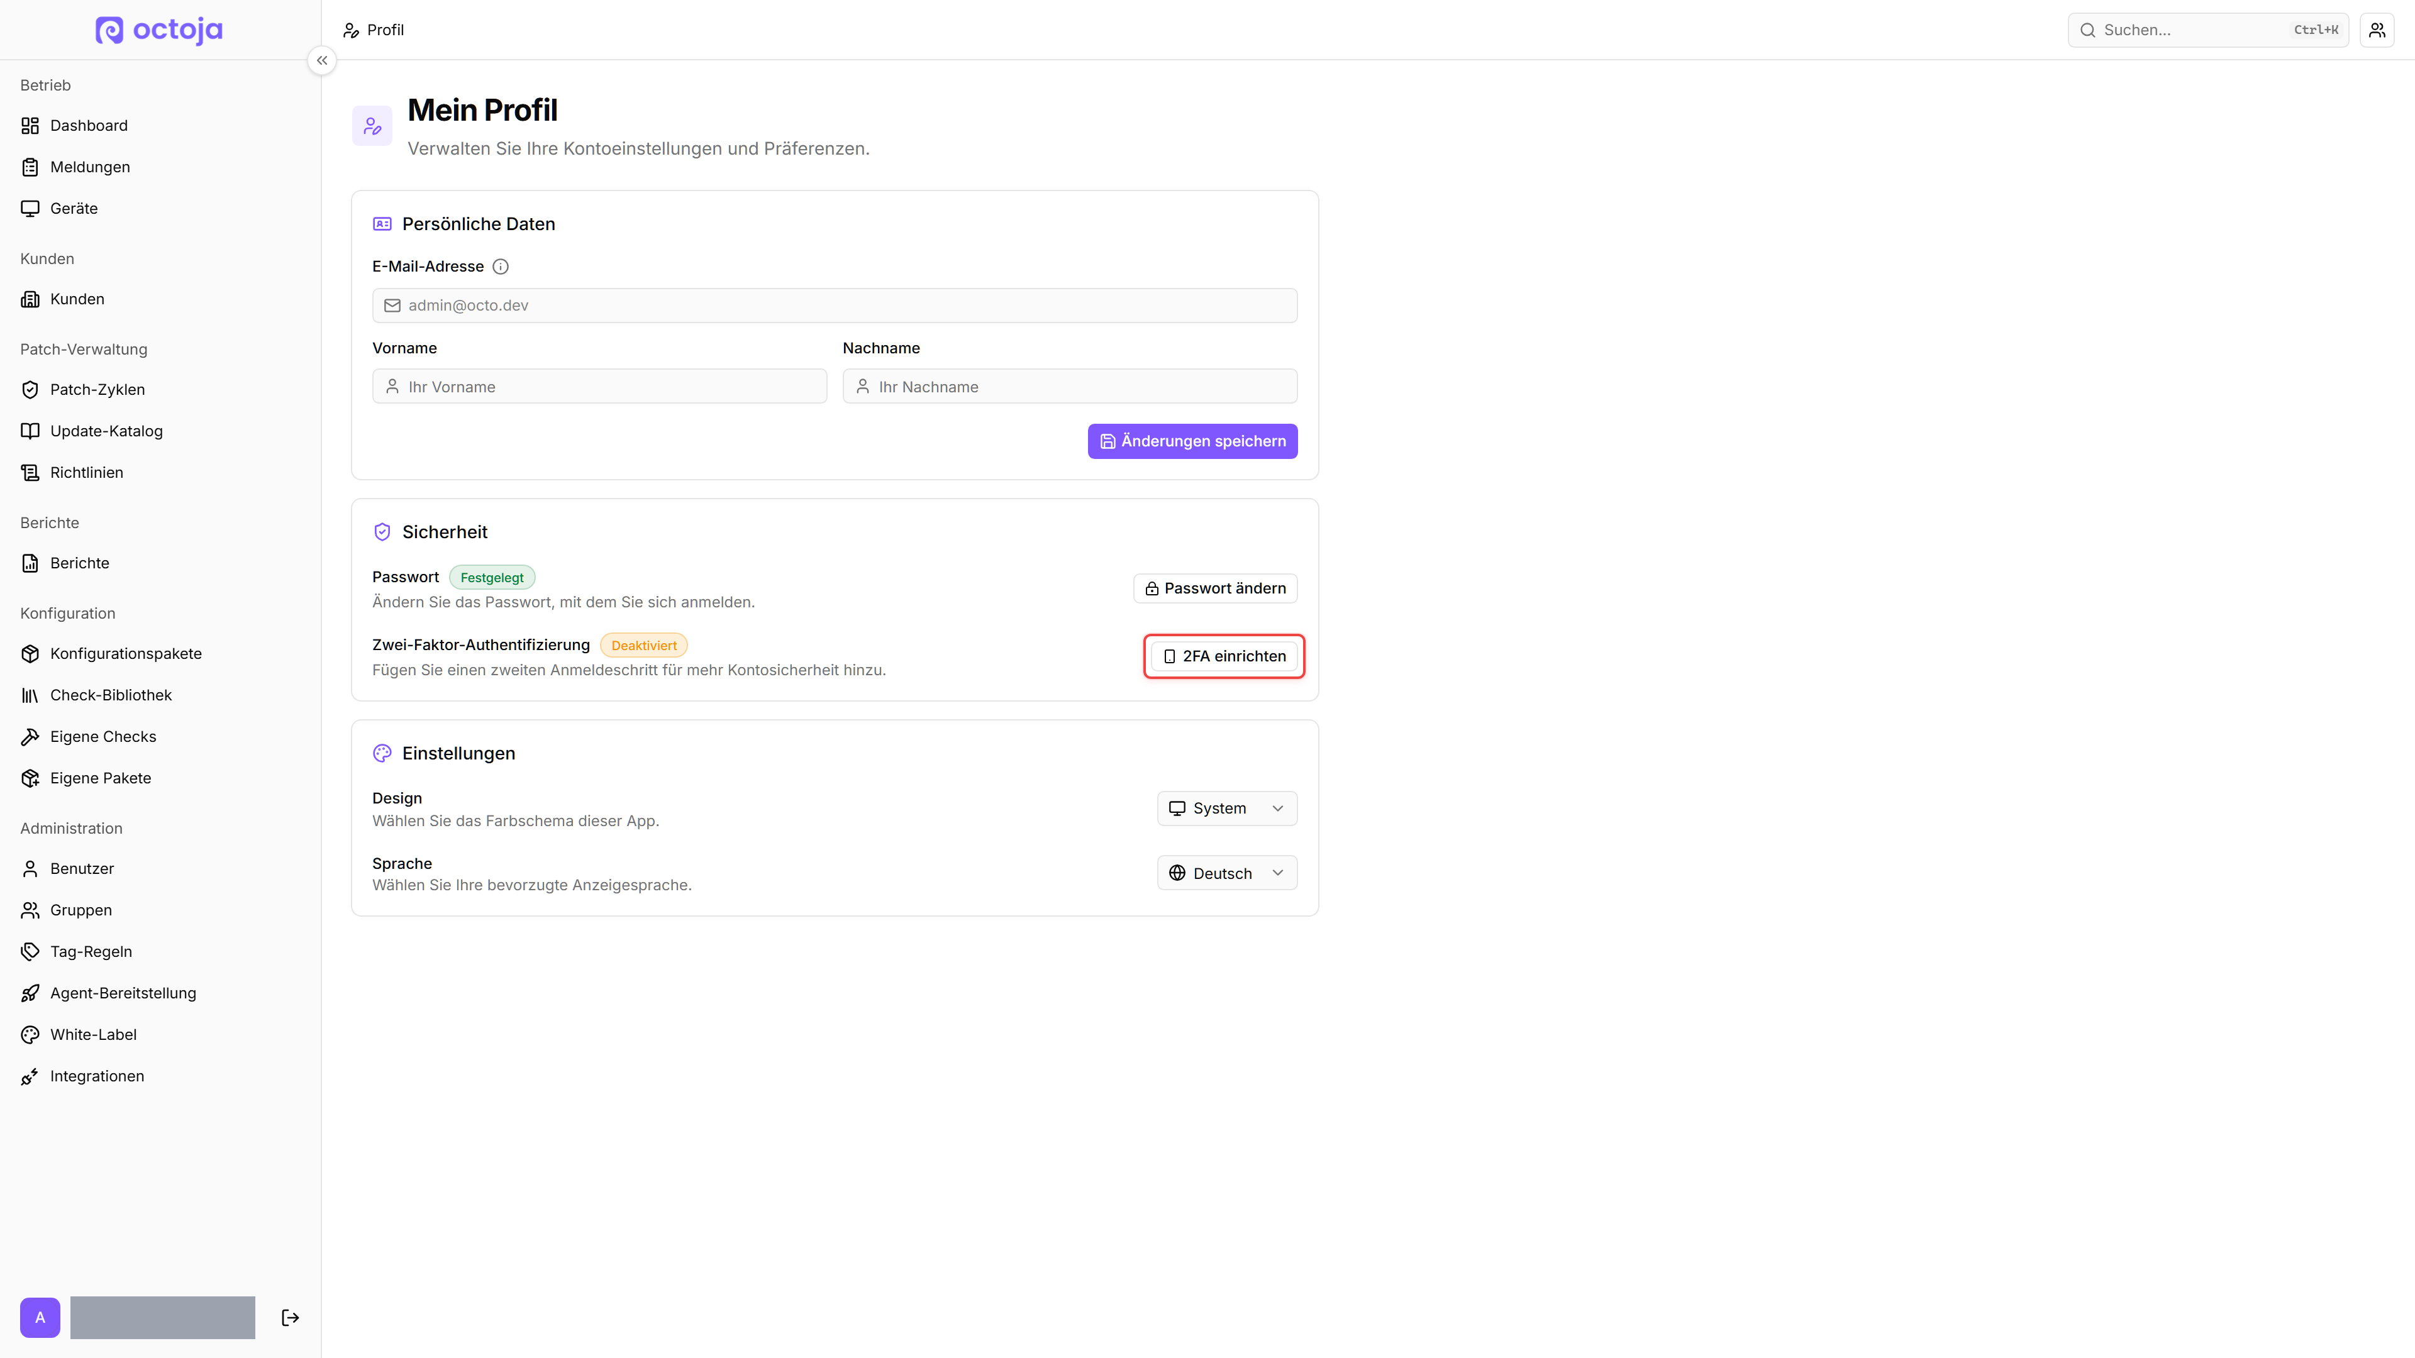Click the Konfiguration sidebar group label

tap(67, 614)
